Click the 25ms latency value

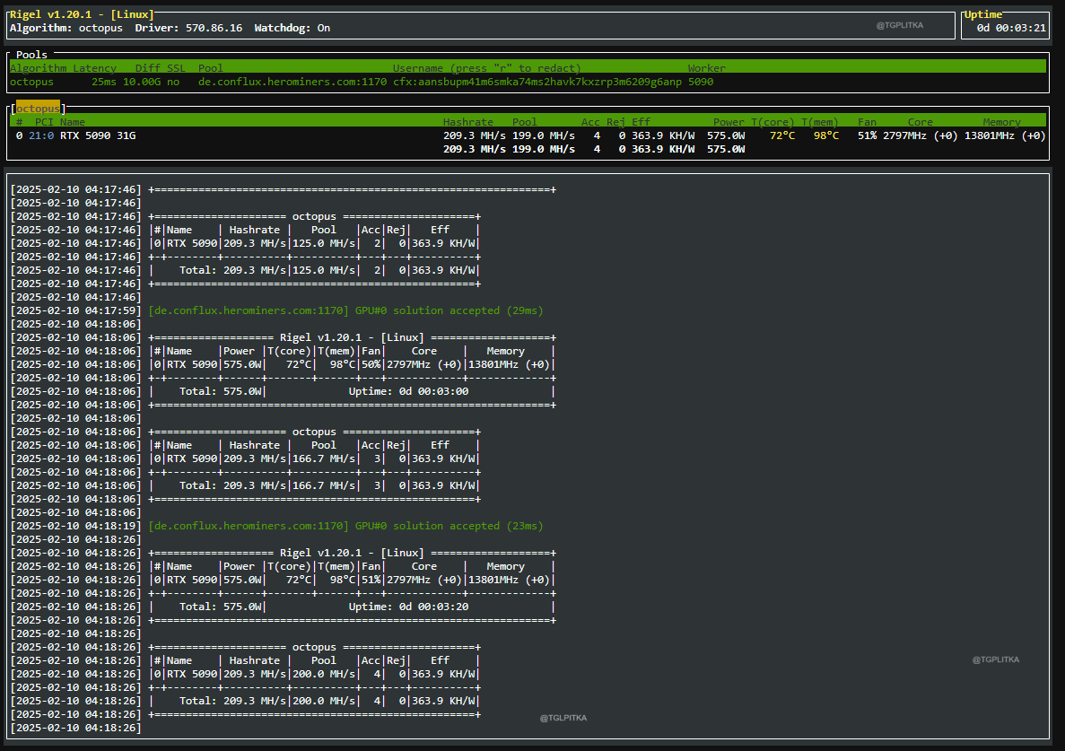point(104,82)
